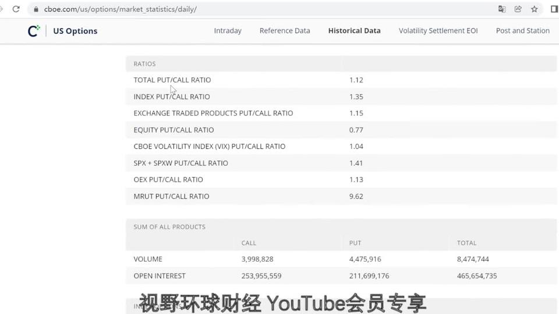559x314 pixels.
Task: Select total volume 8,474,744
Action: tap(473, 259)
